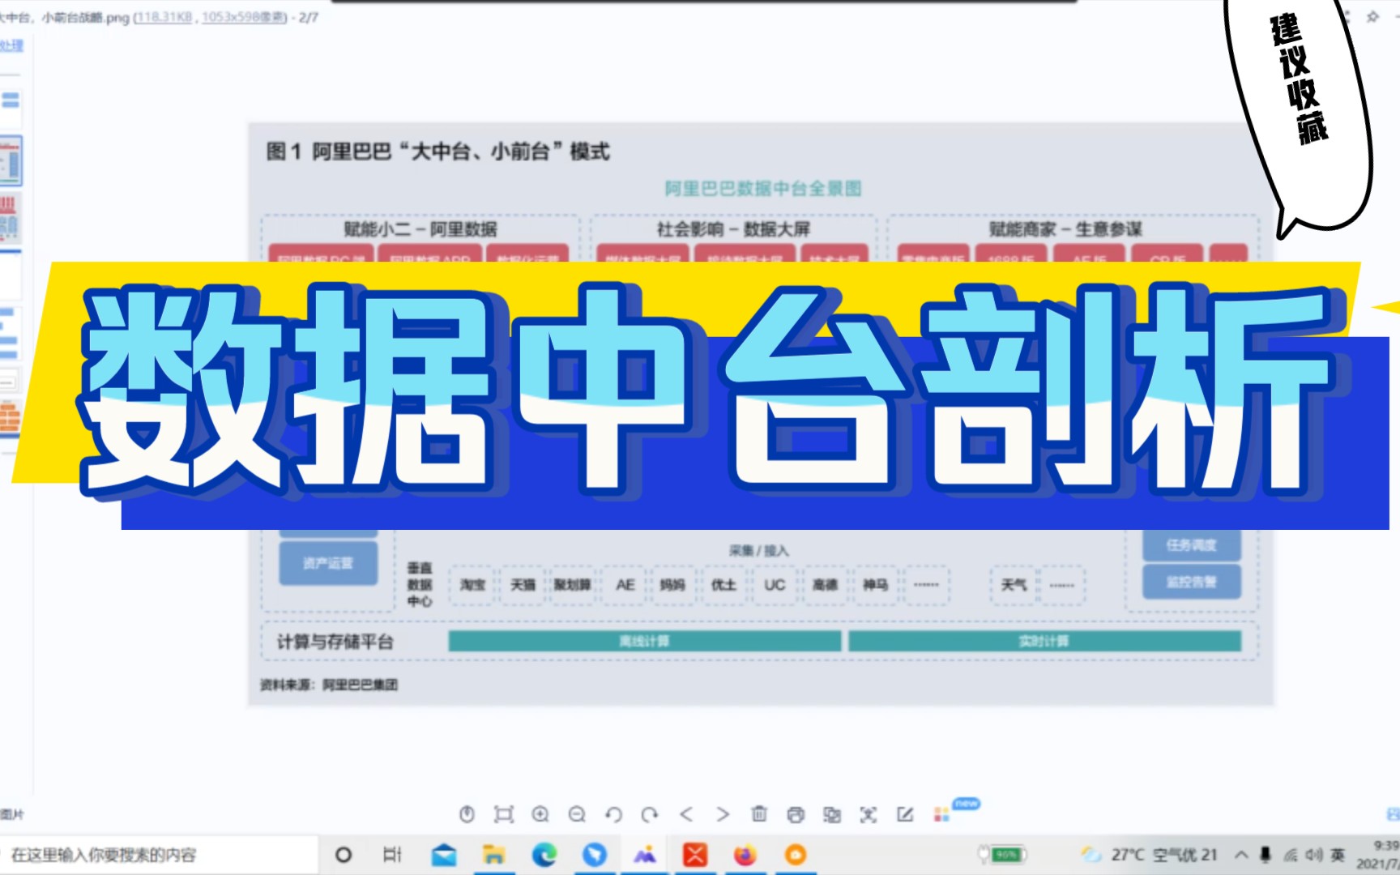Zoom in with the magnifier plus icon

pos(540,814)
